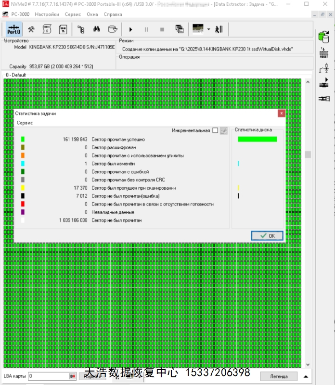Open the Сервис menu in the statistics dialog

[x=25, y=123]
